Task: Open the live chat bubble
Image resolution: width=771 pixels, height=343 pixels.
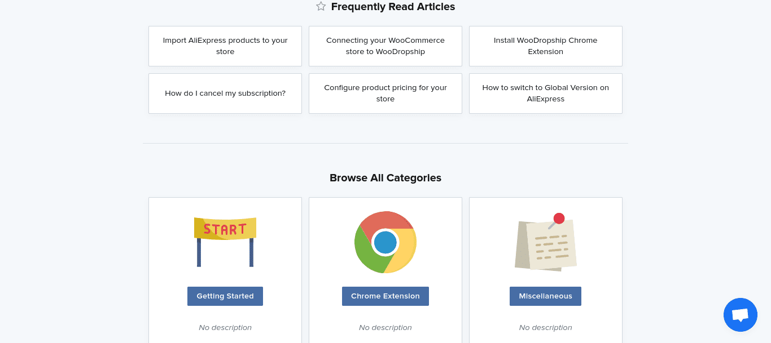Action: coord(740,315)
